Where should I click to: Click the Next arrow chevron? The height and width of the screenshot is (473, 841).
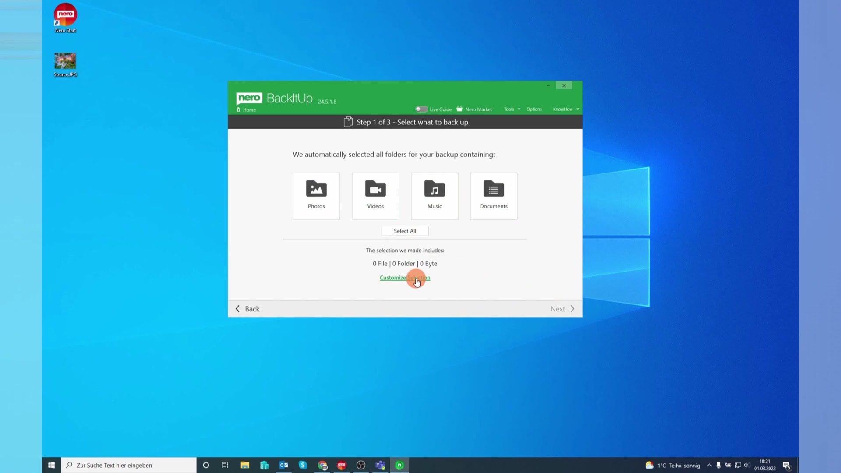572,309
